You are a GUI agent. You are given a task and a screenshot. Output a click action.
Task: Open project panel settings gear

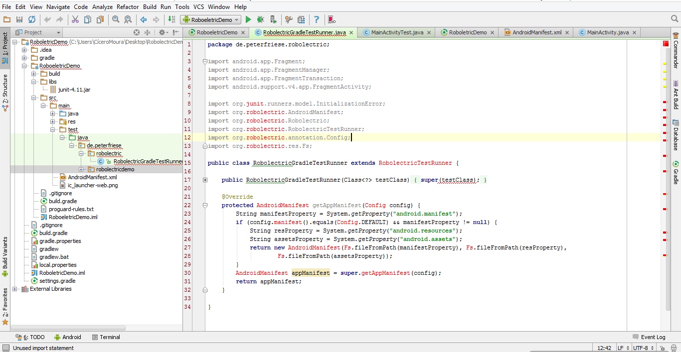point(162,32)
